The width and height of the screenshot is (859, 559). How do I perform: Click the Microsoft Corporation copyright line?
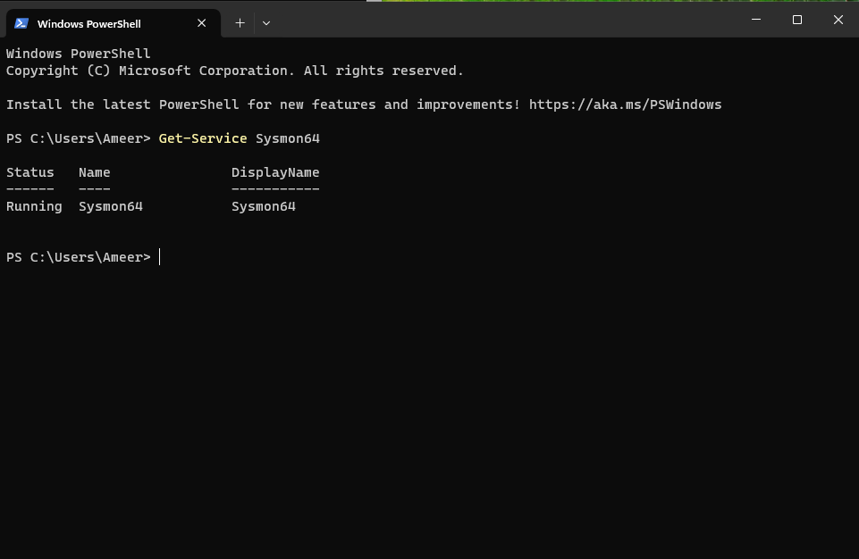point(234,71)
